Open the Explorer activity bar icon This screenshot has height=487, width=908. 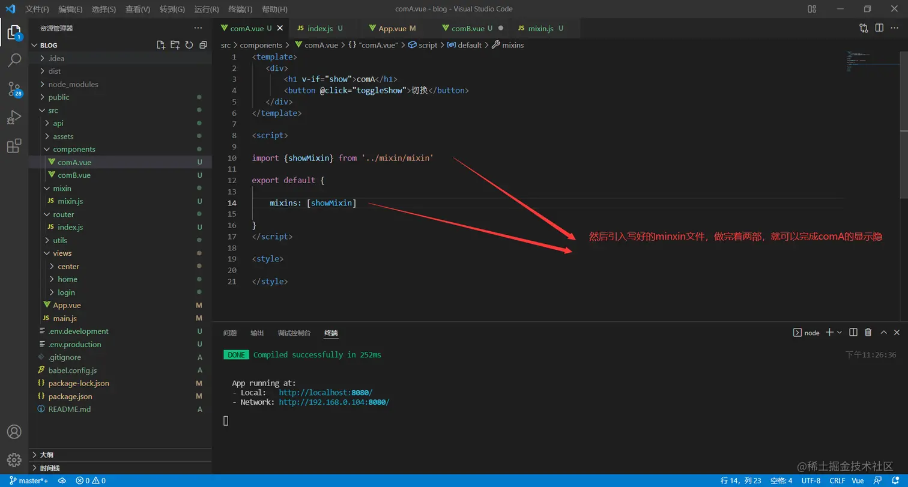pyautogui.click(x=14, y=32)
